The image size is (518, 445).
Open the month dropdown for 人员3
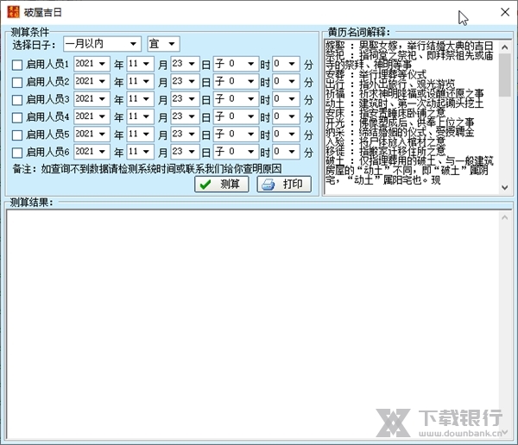coord(140,98)
